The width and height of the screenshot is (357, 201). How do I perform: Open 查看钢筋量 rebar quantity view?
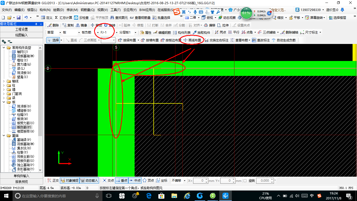click(140, 18)
